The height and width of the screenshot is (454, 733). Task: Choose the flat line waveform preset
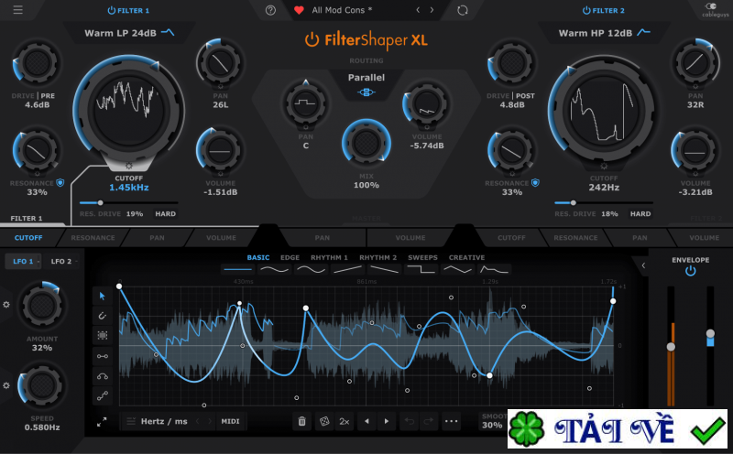[x=237, y=269]
